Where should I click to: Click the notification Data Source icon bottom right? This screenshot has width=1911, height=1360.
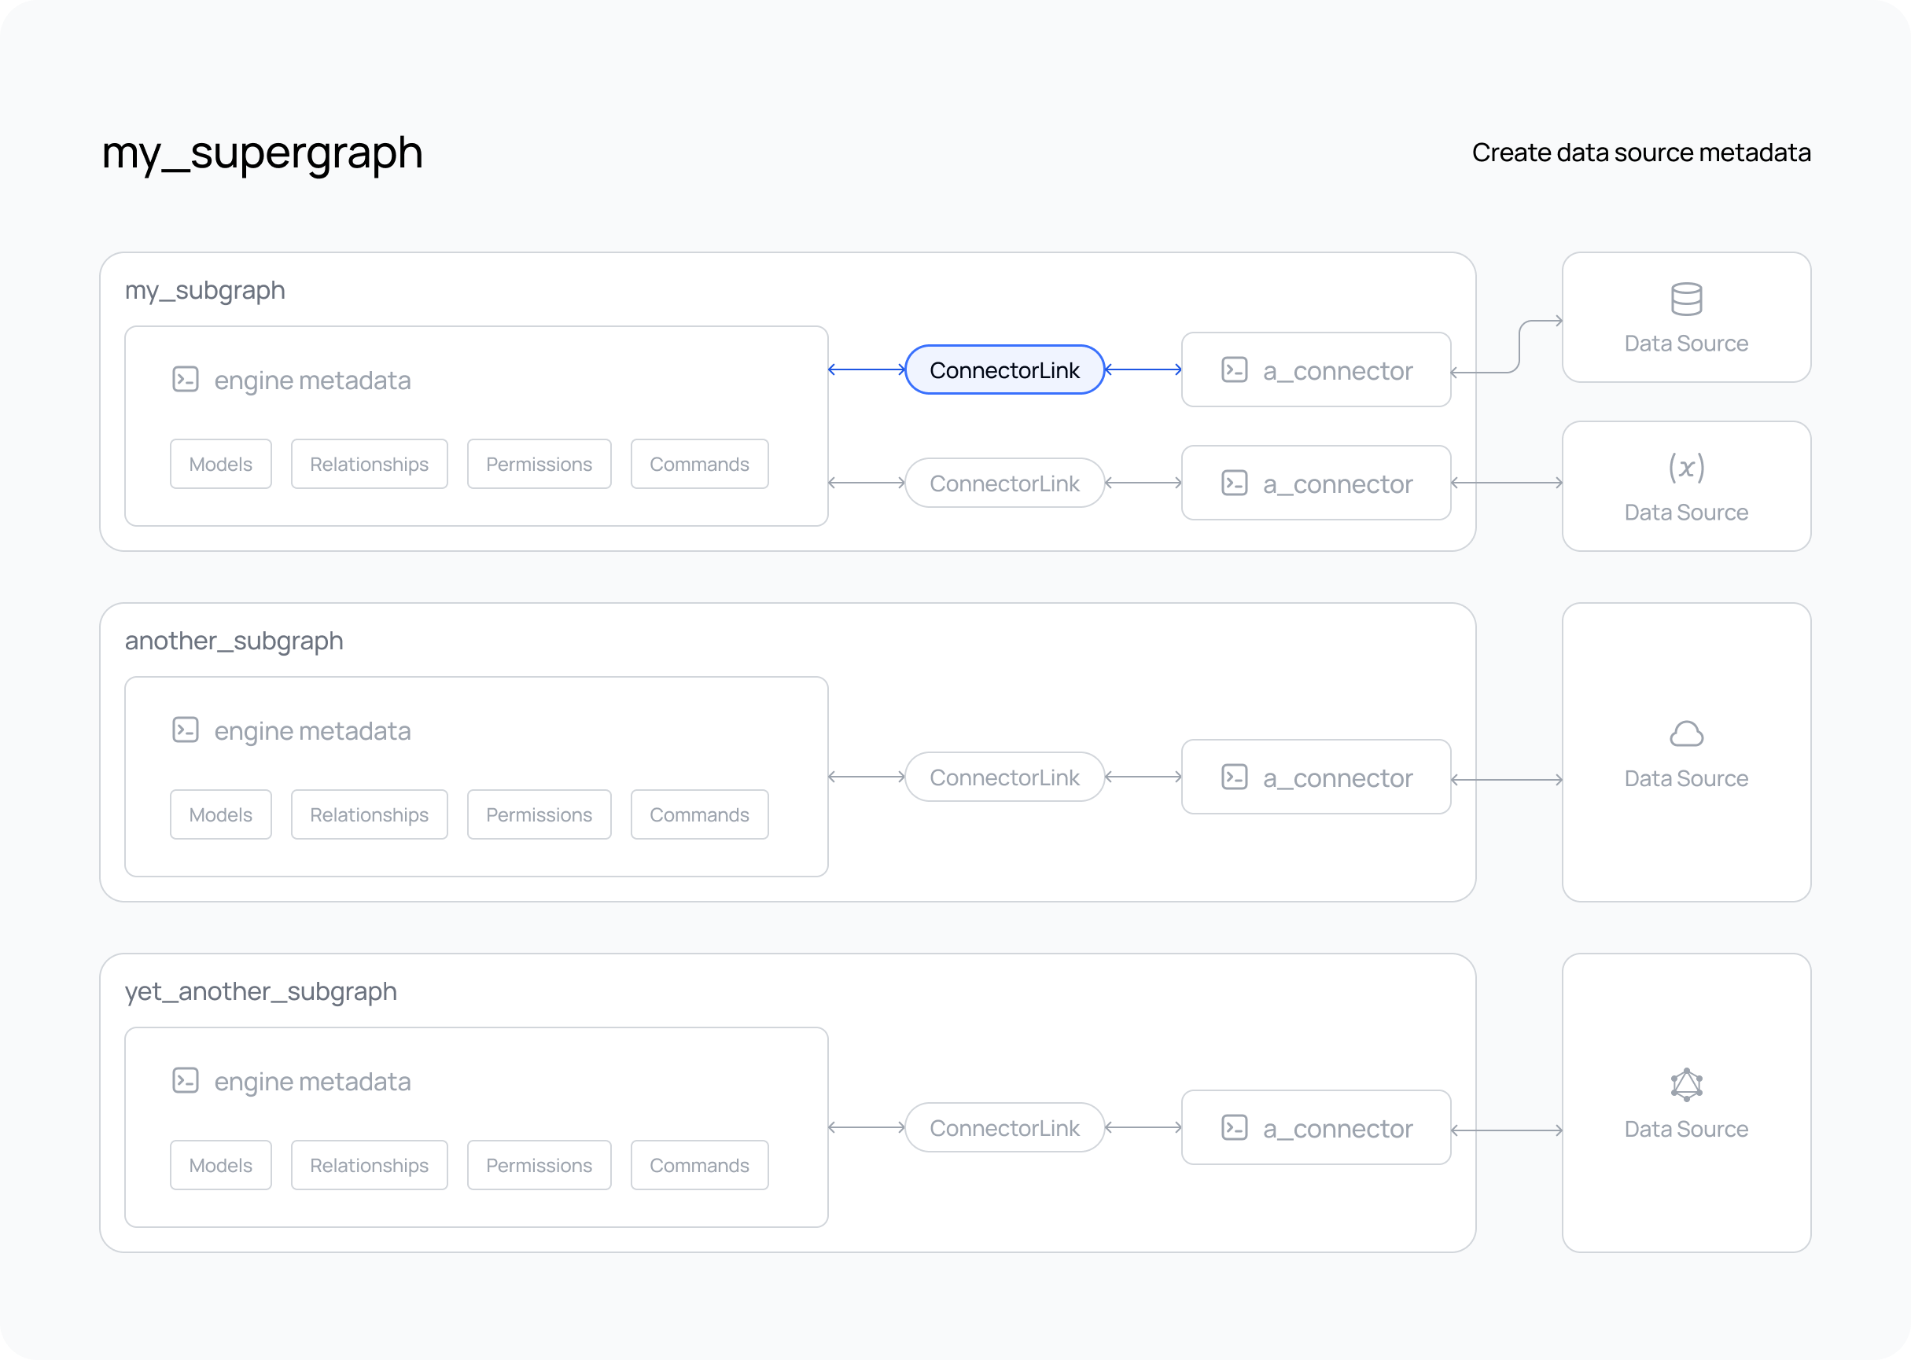[x=1687, y=1085]
